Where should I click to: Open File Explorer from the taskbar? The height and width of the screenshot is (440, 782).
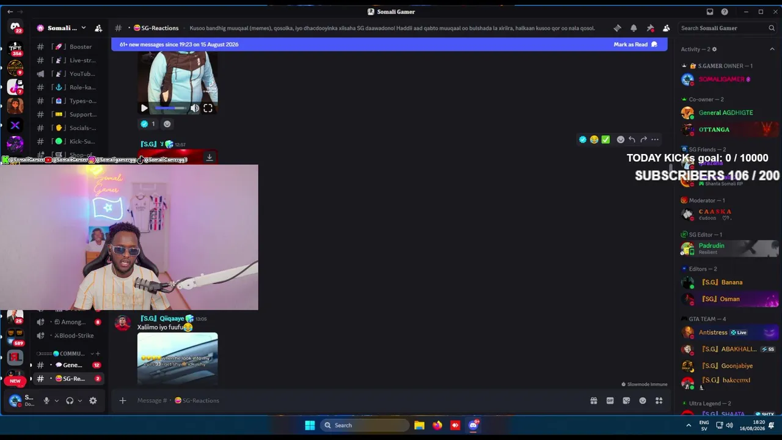pos(419,425)
